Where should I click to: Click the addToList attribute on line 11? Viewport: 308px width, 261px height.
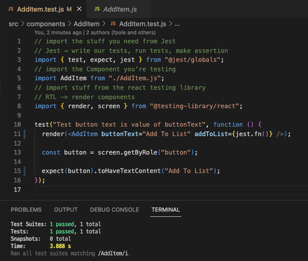[211, 134]
